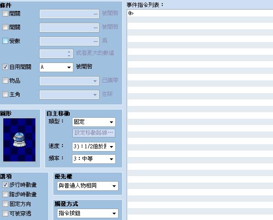Image resolution: width=273 pixels, height=220 pixels.
Task: Click the second 開關 selection field
Action: click(x=69, y=27)
